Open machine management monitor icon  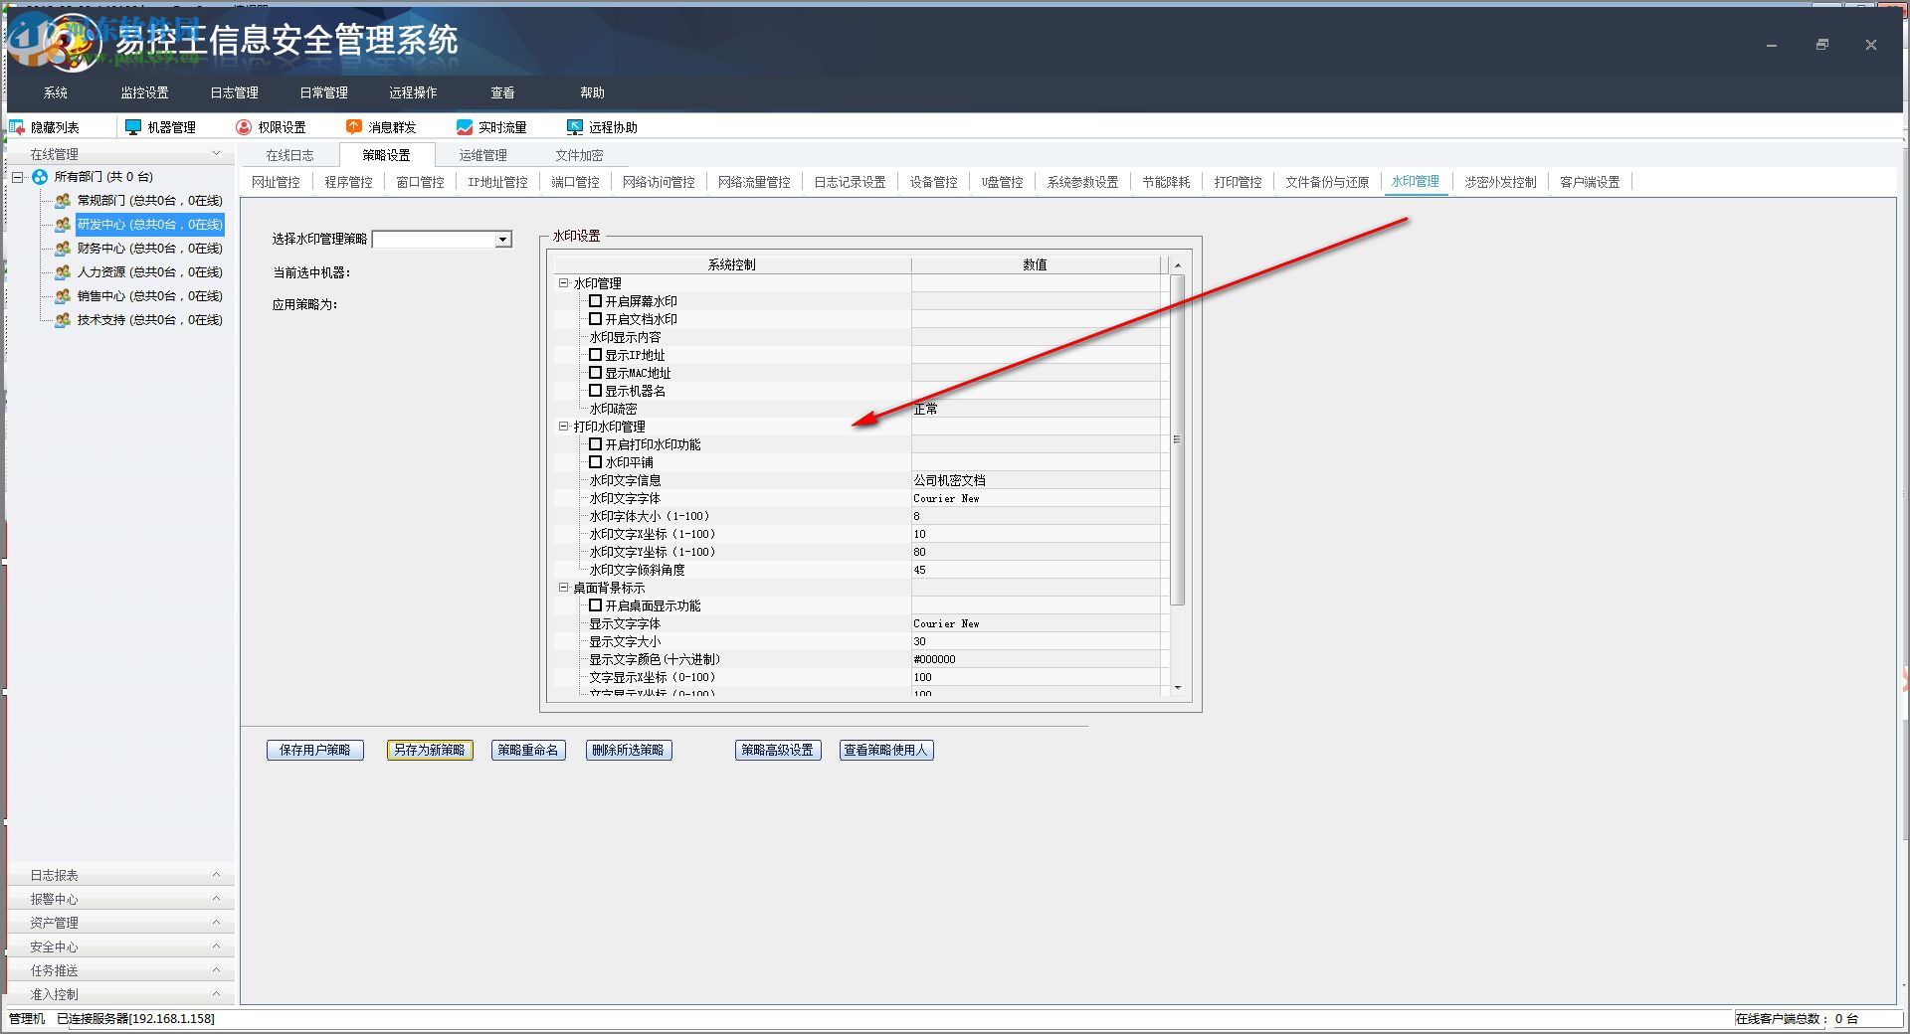tap(133, 127)
